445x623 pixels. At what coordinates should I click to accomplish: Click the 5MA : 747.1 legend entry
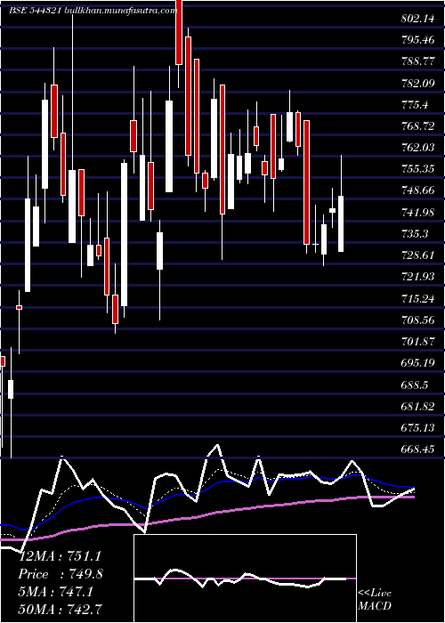(x=56, y=592)
